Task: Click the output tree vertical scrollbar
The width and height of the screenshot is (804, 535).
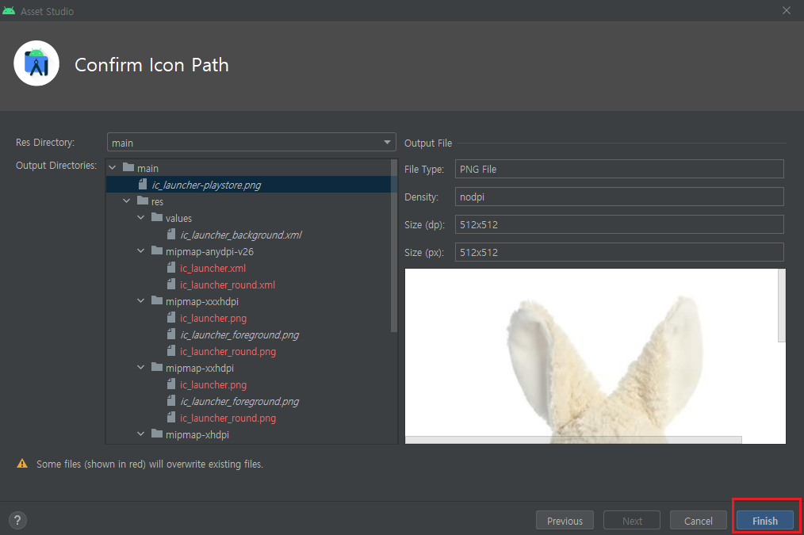Action: [394, 246]
